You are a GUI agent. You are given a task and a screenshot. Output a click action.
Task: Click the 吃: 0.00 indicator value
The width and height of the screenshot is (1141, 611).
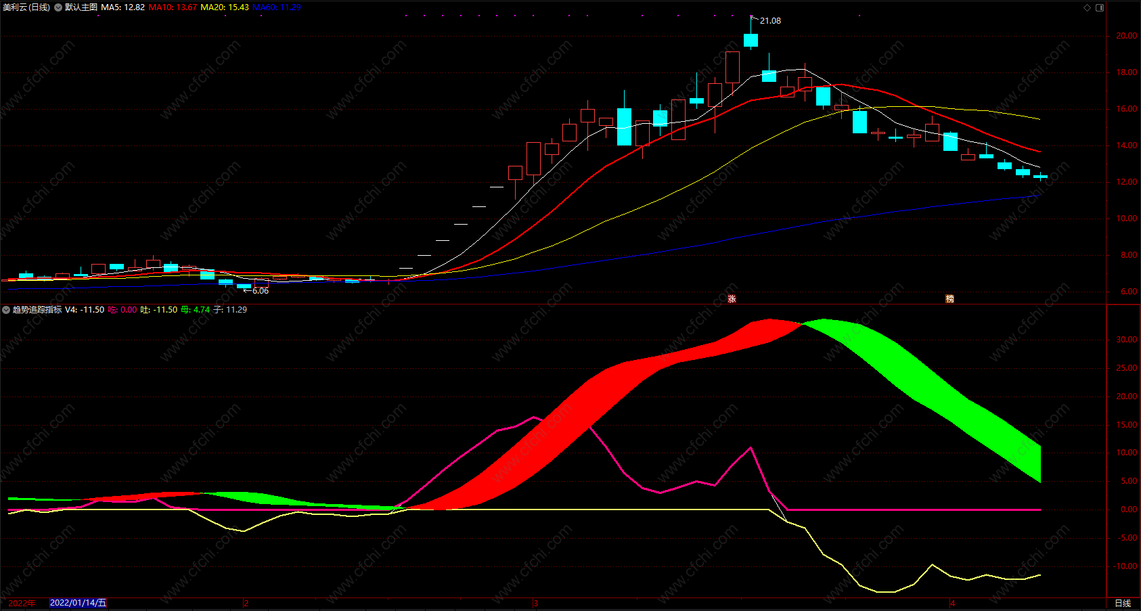(x=122, y=310)
